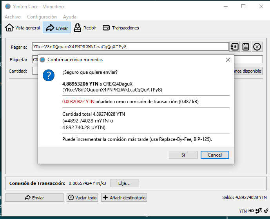270x219 pixels.
Task: Switch to the Recibir tab
Action: pos(85,28)
